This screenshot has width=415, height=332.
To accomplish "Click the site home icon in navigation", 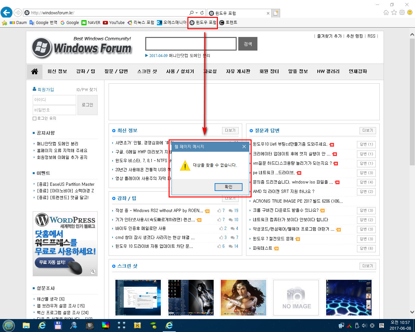I will click(35, 71).
